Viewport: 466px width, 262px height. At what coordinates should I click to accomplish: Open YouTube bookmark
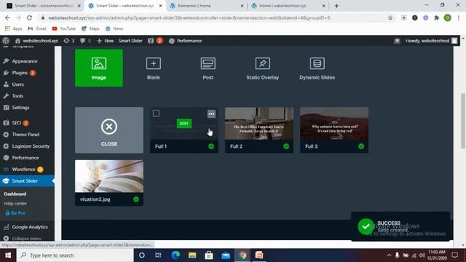pyautogui.click(x=64, y=28)
